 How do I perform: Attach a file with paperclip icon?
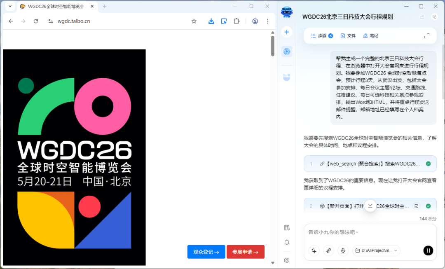coord(328,250)
